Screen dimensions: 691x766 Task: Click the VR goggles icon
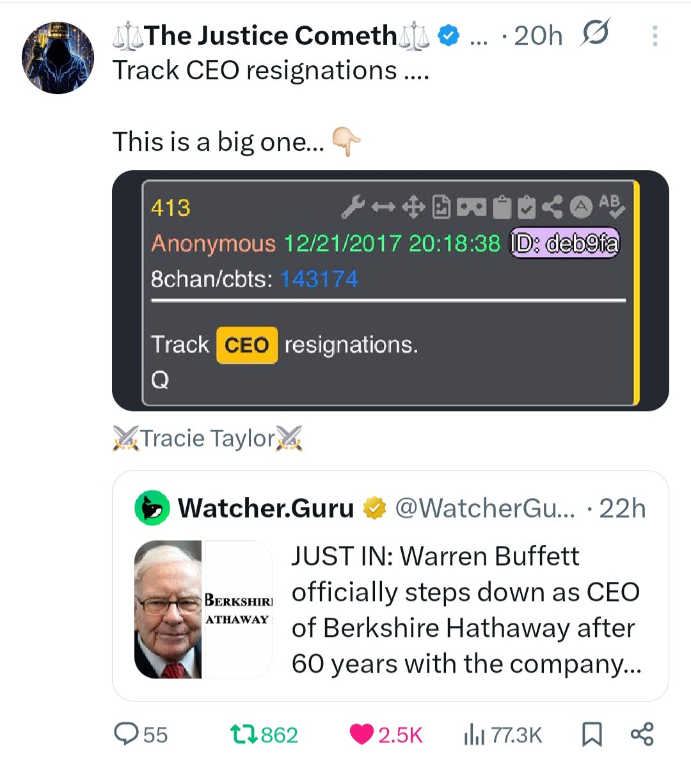click(x=472, y=207)
